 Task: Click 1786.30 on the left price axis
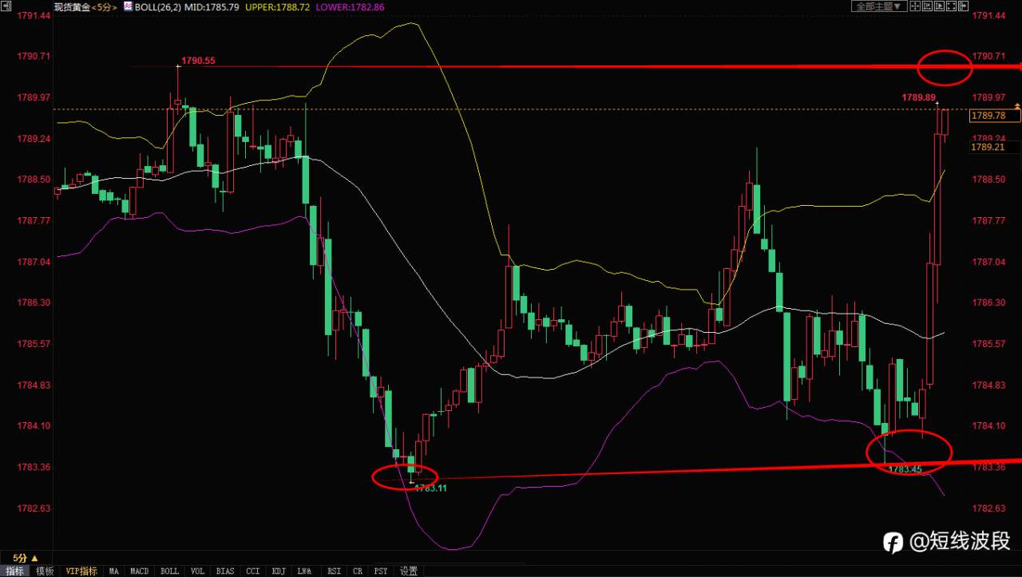tap(34, 302)
